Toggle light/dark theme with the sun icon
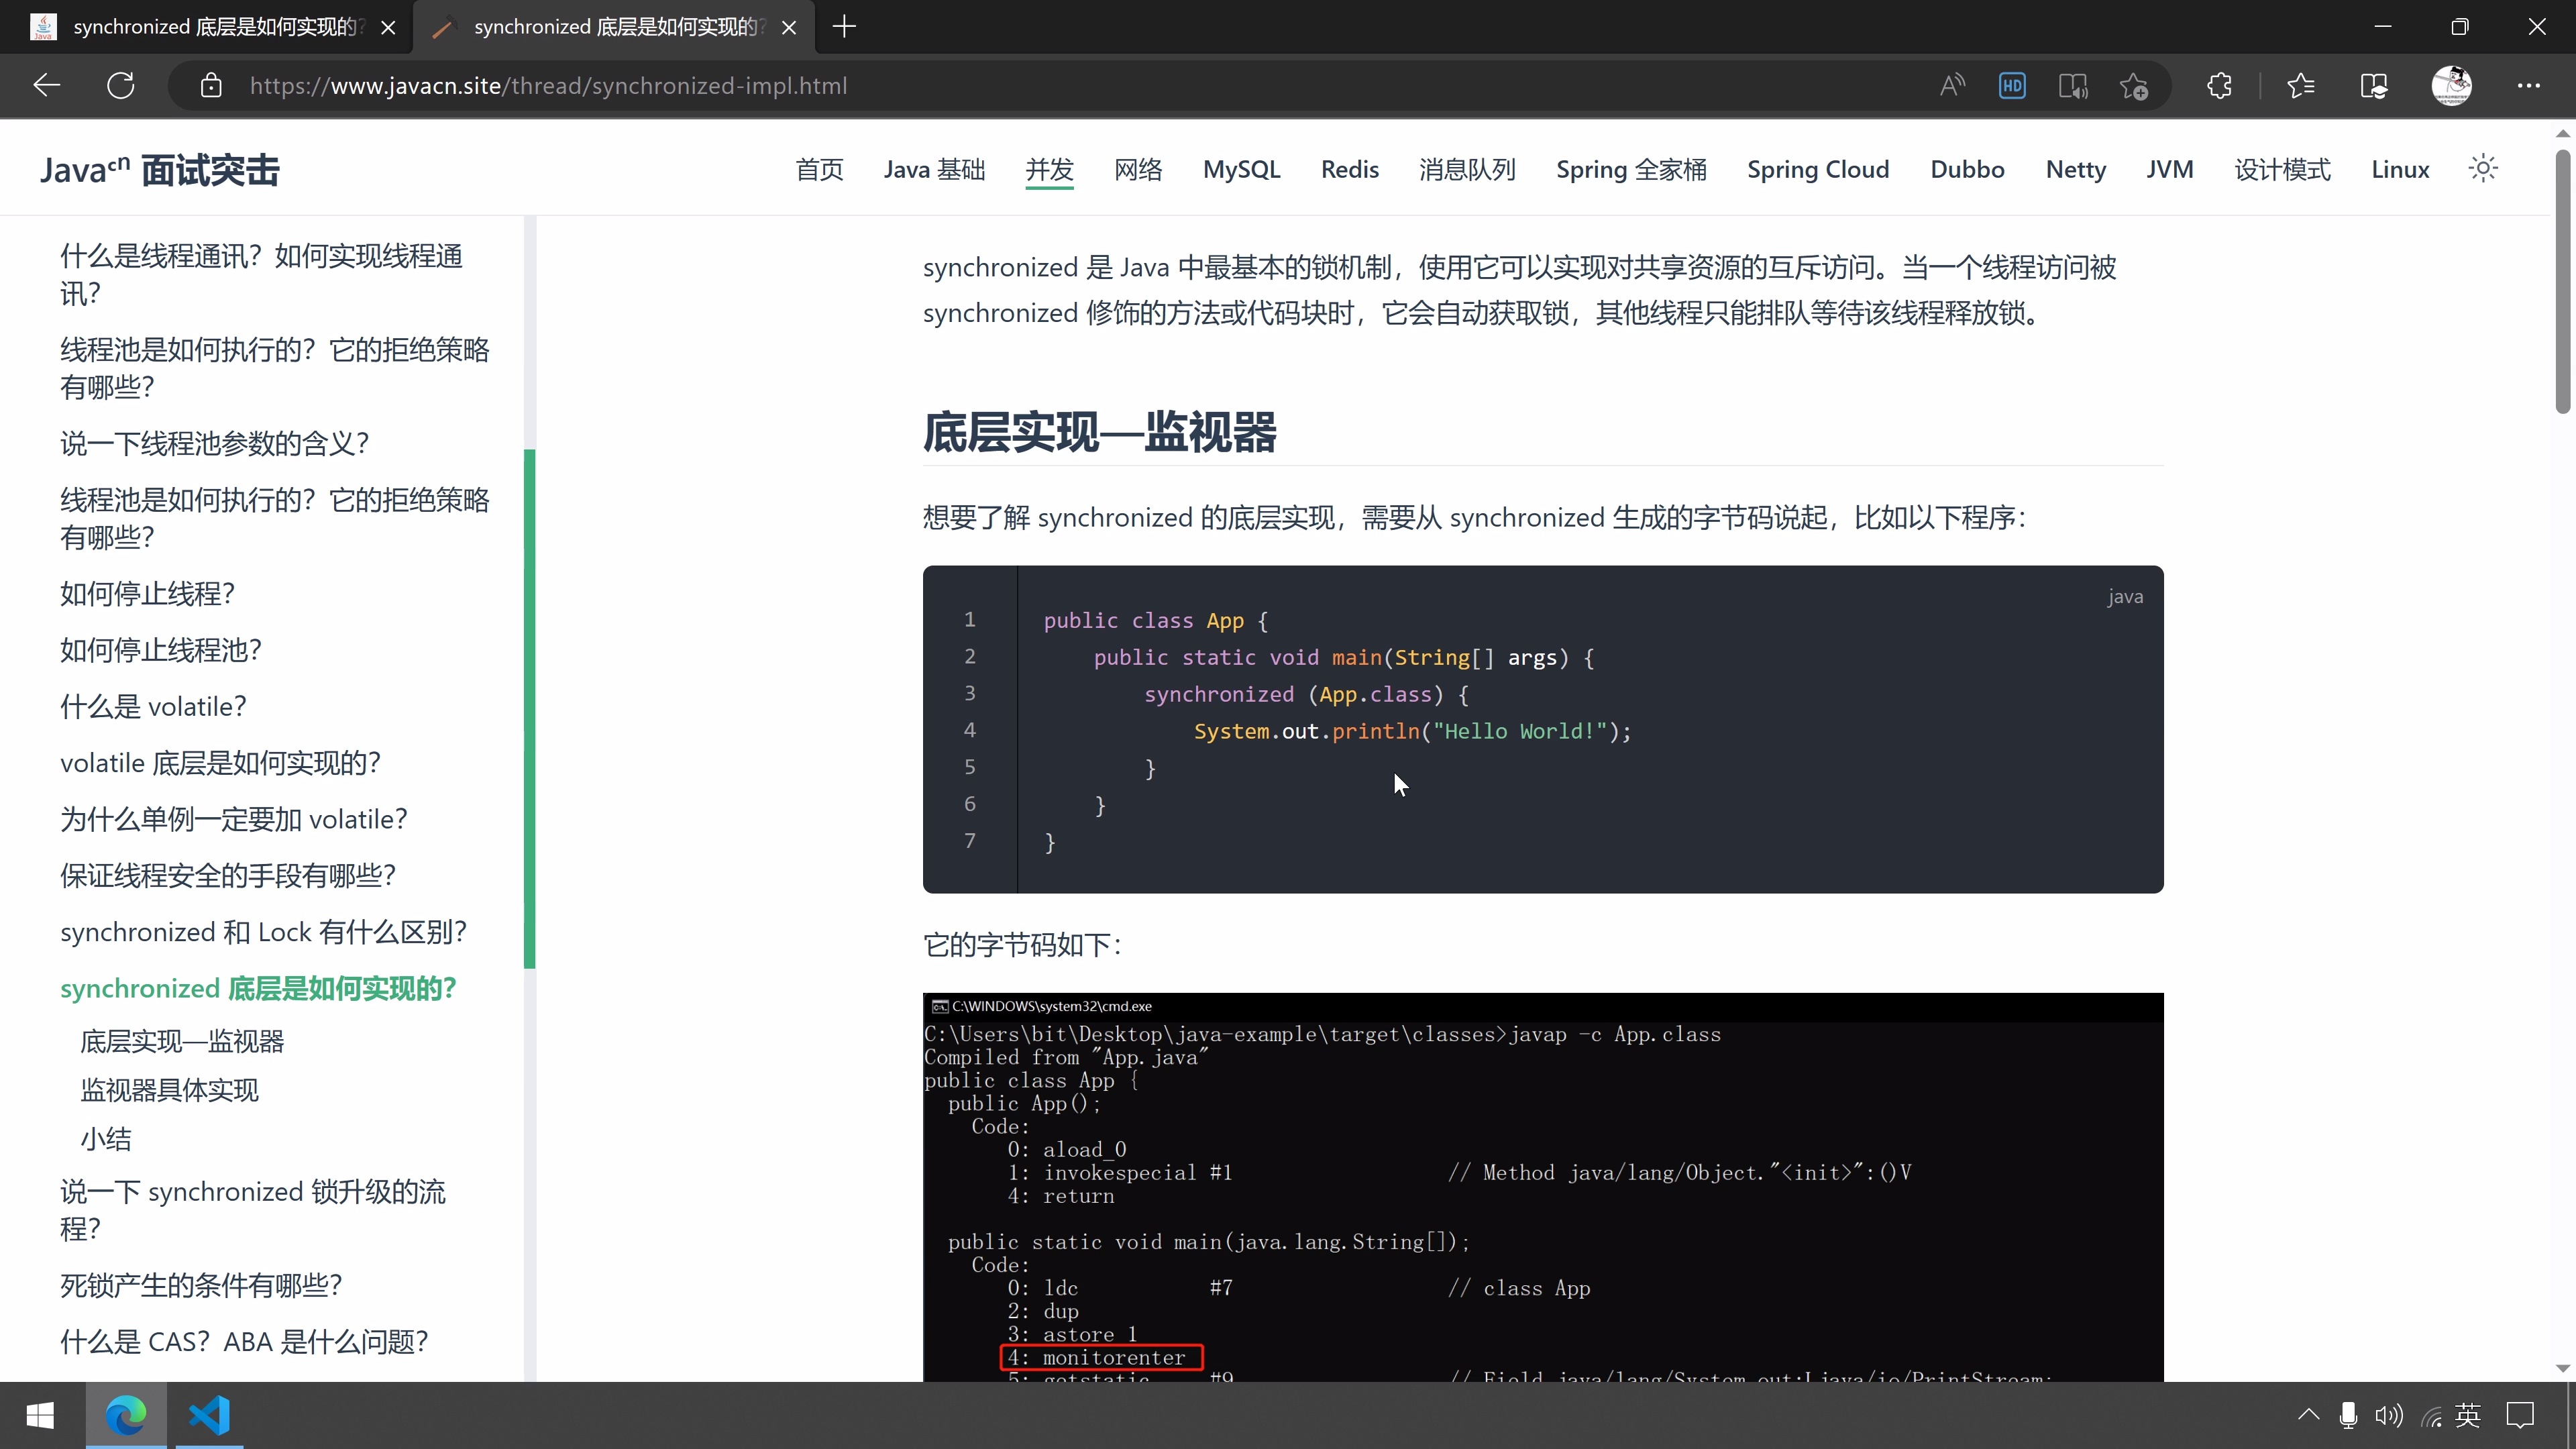The image size is (2576, 1449). pos(2483,168)
